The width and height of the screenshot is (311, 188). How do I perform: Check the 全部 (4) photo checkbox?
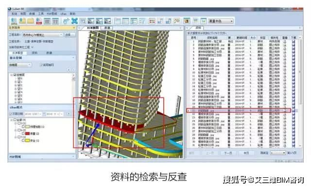15,120
